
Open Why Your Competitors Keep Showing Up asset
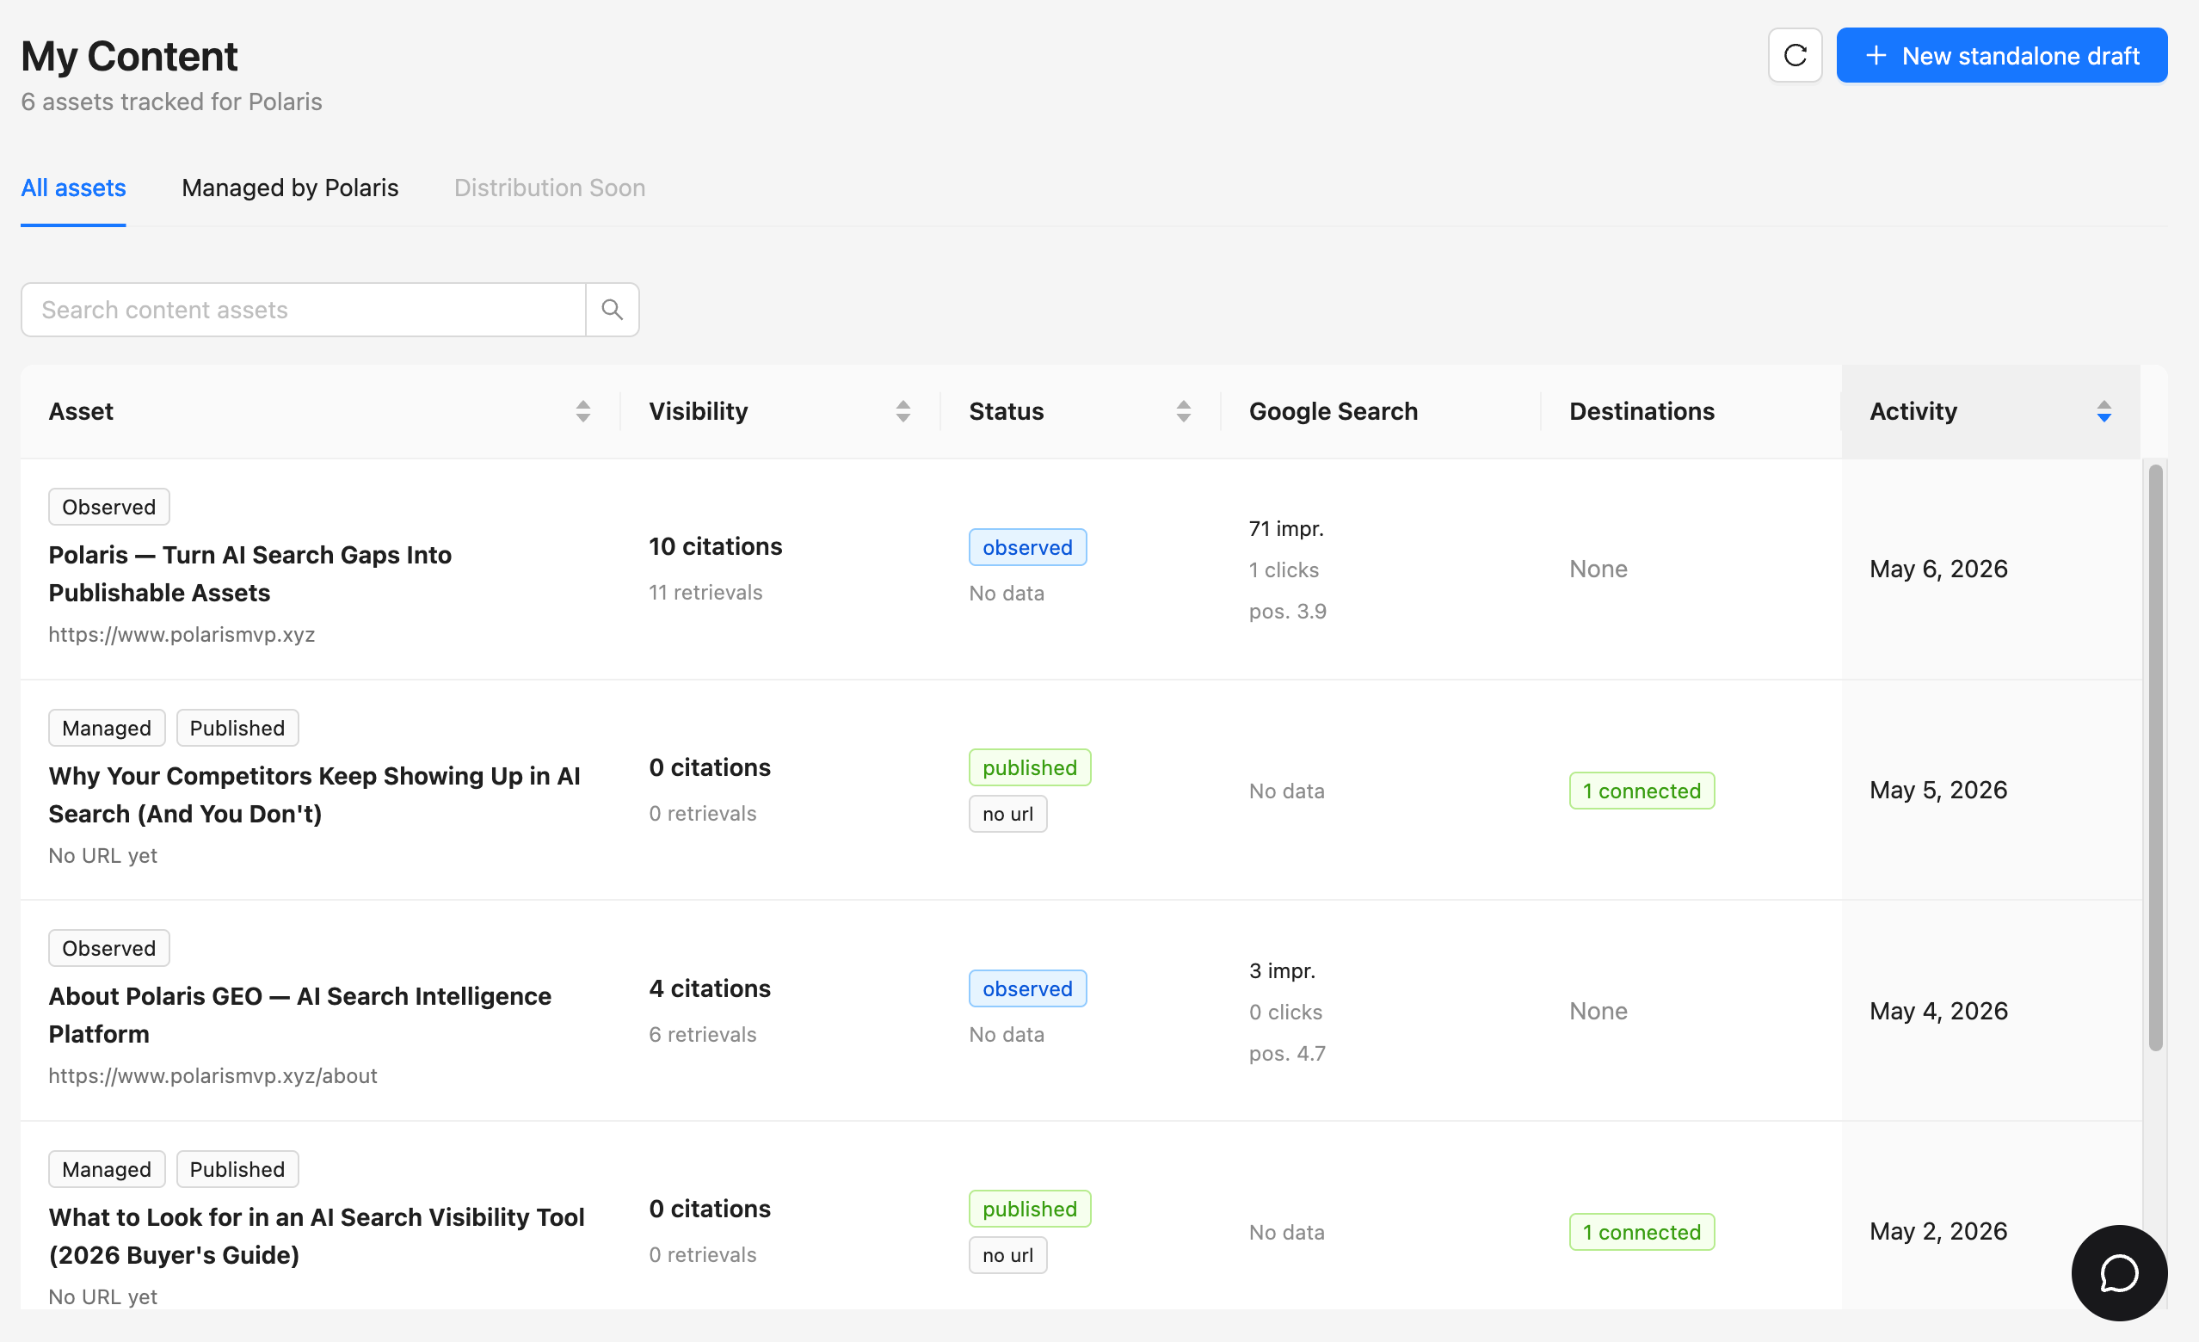click(x=315, y=795)
